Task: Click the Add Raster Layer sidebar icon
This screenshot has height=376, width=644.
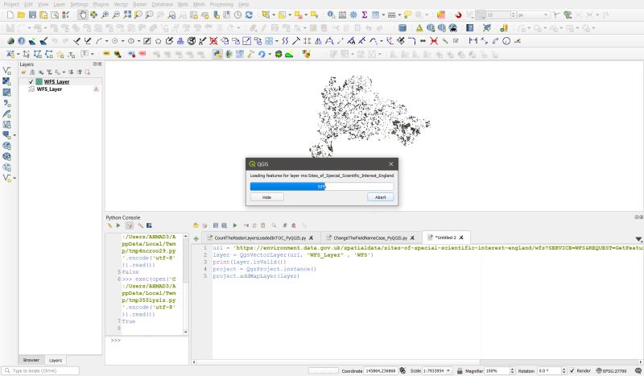Action: (x=6, y=81)
